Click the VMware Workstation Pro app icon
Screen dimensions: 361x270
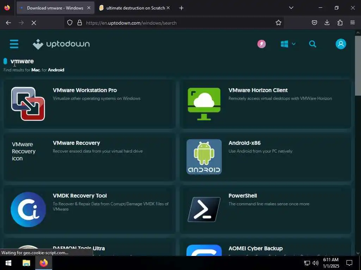click(28, 104)
